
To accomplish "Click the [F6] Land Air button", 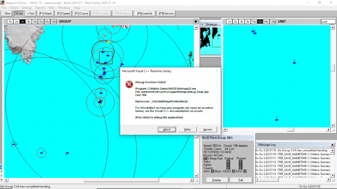I will (145, 13).
